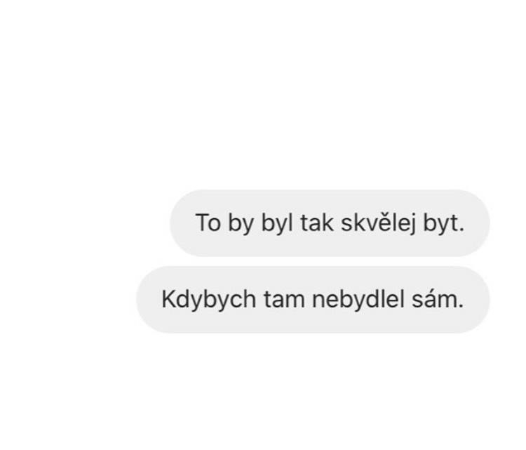Click the empty white area above the messages
526x450 pixels.
(x=263, y=94)
